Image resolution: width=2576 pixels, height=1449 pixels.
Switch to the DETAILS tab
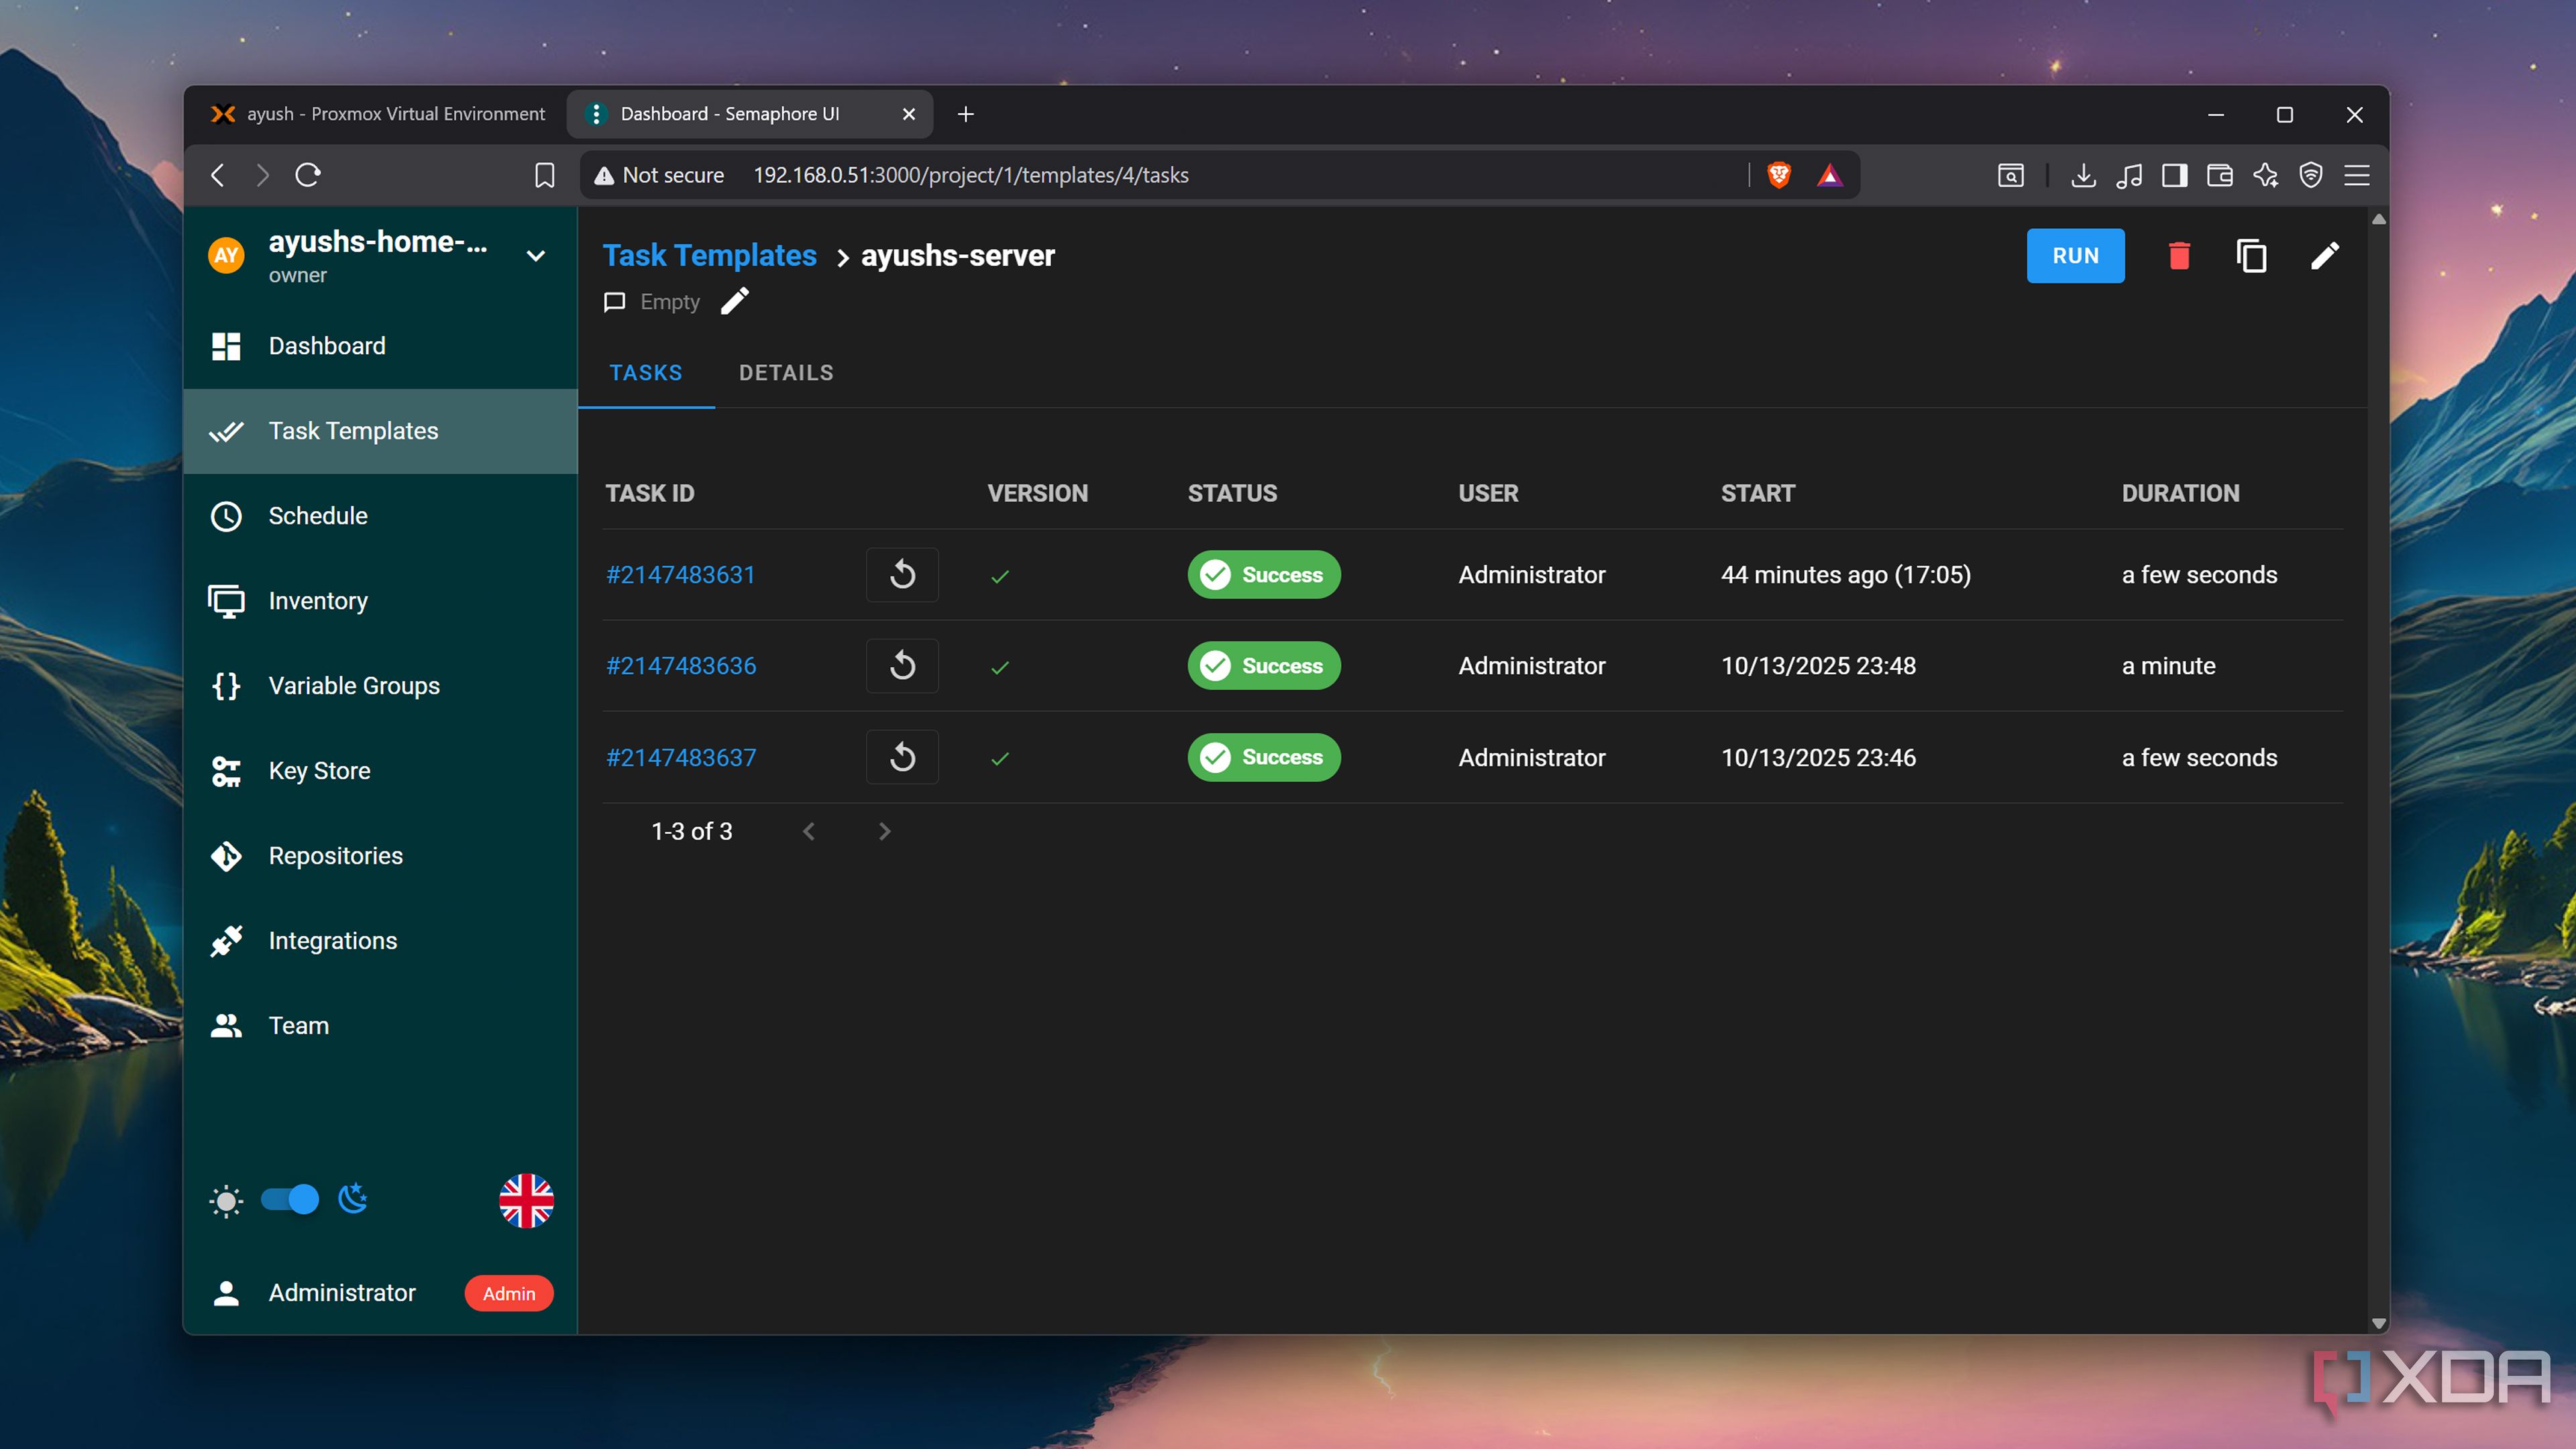786,373
